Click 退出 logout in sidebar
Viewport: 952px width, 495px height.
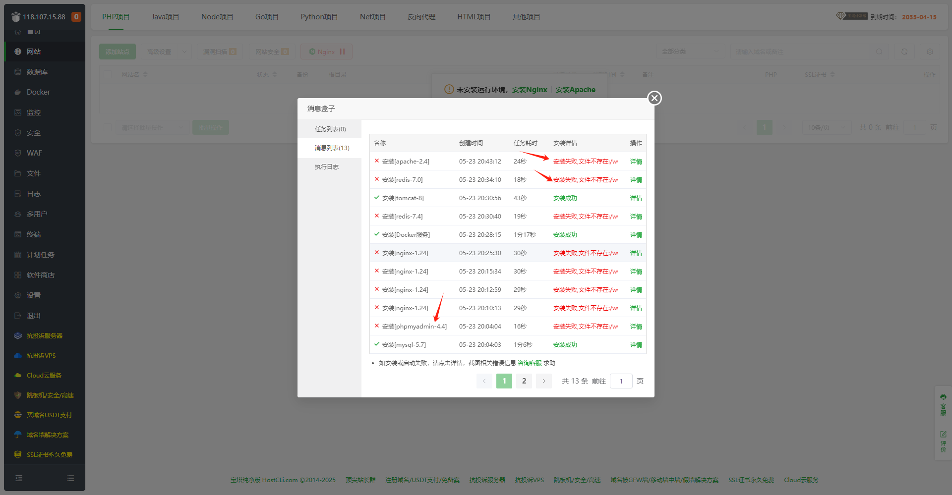pyautogui.click(x=45, y=316)
